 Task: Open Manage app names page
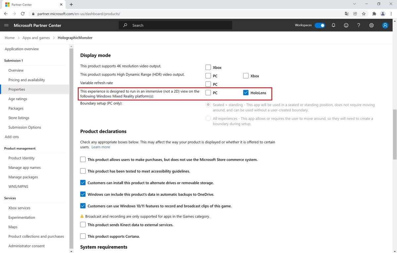(x=24, y=168)
